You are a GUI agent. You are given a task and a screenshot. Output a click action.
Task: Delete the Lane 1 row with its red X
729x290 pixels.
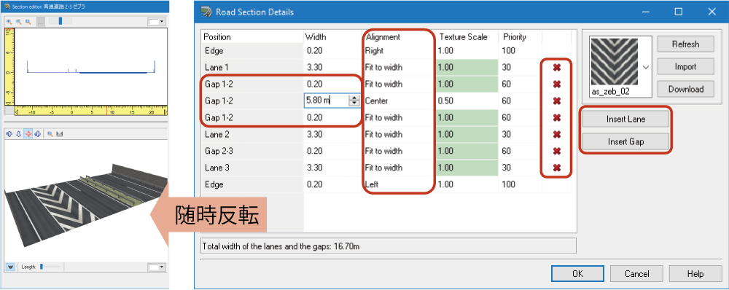pyautogui.click(x=556, y=68)
